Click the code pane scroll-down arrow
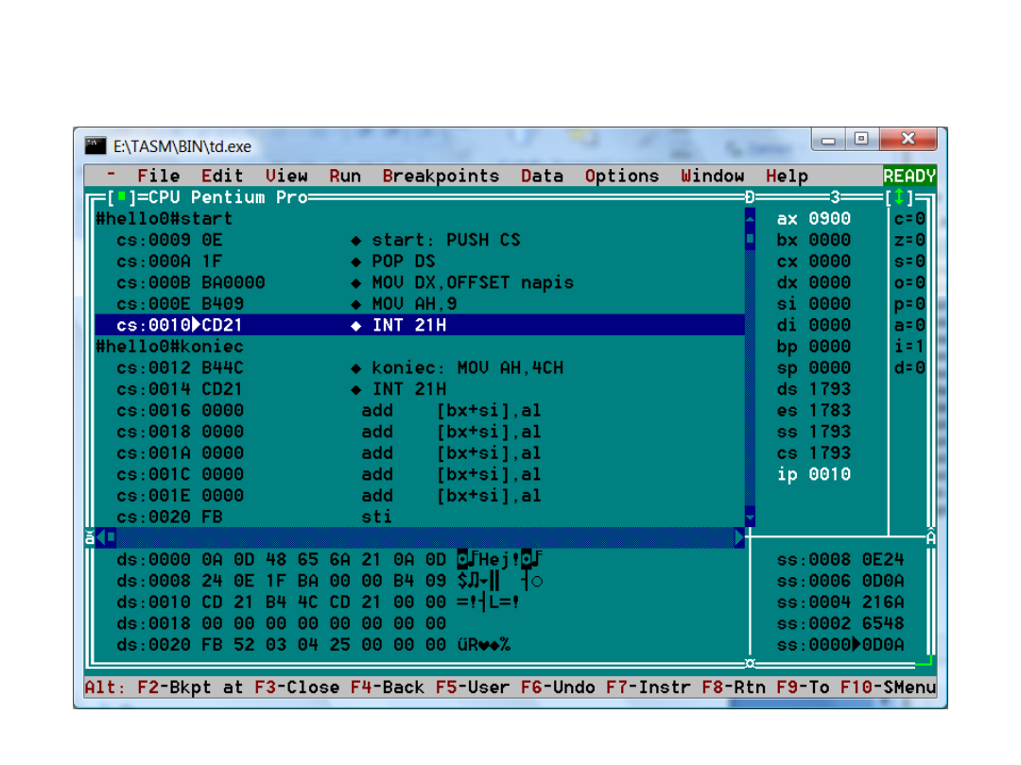The width and height of the screenshot is (1021, 765). tap(750, 517)
